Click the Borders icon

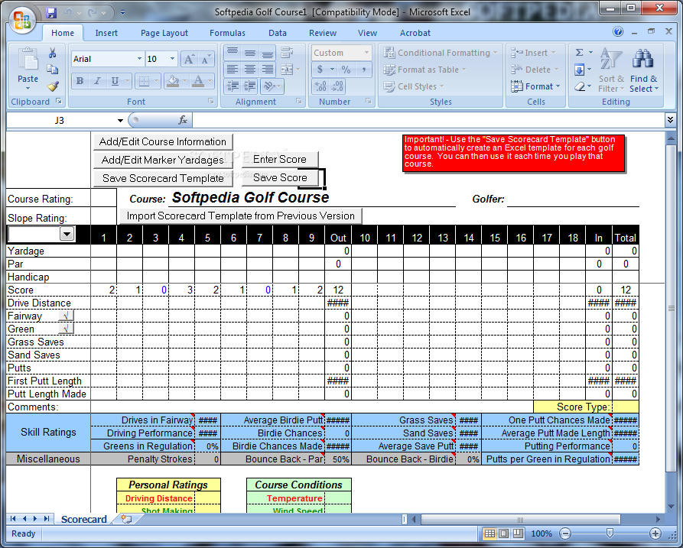pyautogui.click(x=144, y=81)
